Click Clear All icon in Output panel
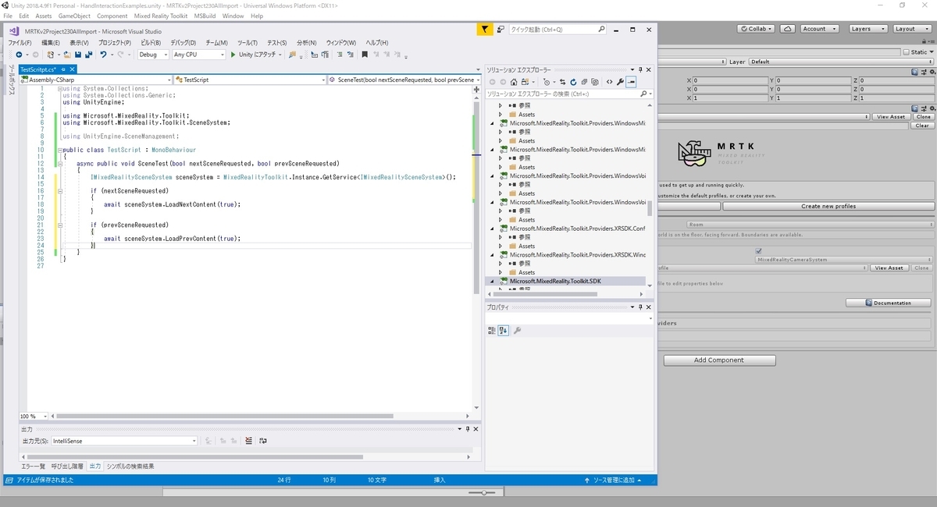This screenshot has height=507, width=937. 248,441
